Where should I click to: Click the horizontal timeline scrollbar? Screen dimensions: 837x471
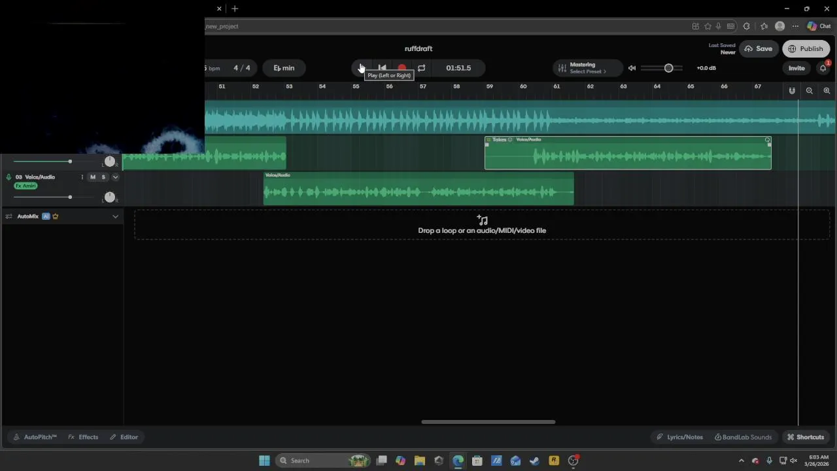click(x=488, y=422)
